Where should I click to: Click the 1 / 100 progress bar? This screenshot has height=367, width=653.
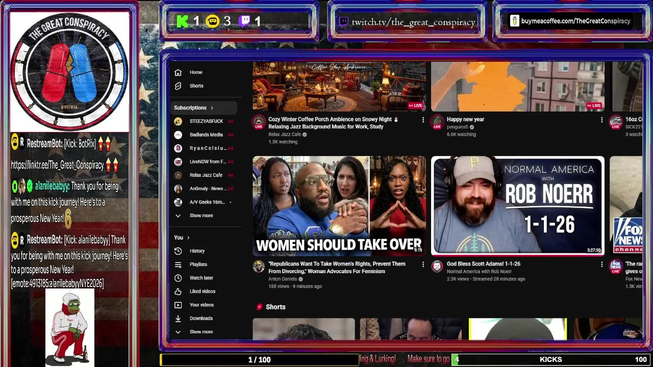(x=259, y=359)
